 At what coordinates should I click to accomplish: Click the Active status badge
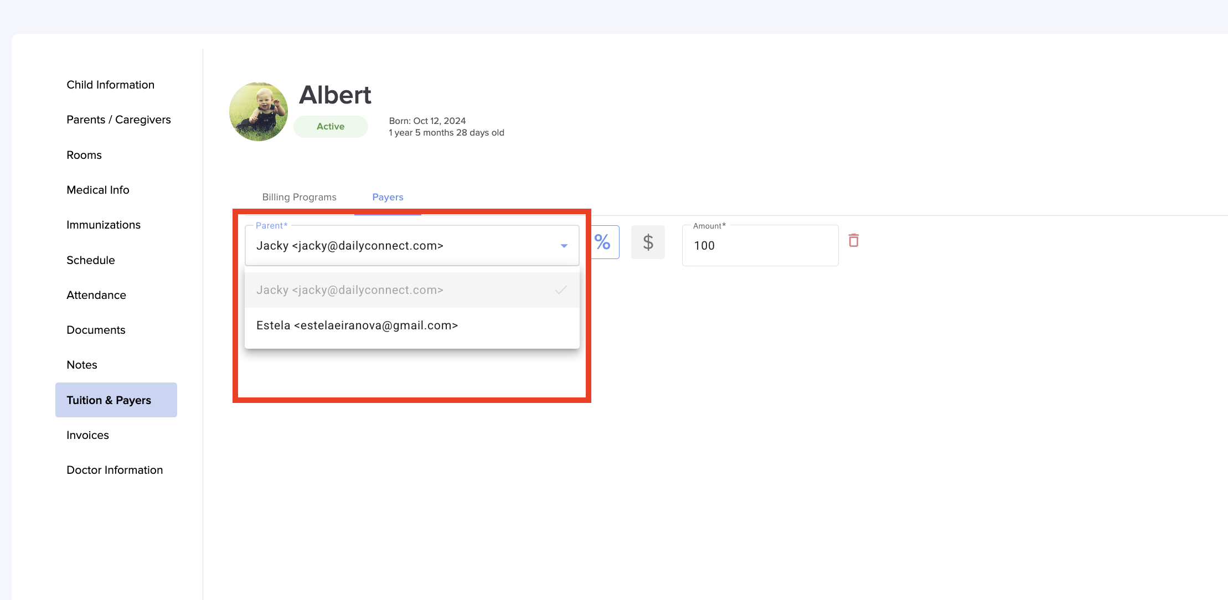coord(331,126)
